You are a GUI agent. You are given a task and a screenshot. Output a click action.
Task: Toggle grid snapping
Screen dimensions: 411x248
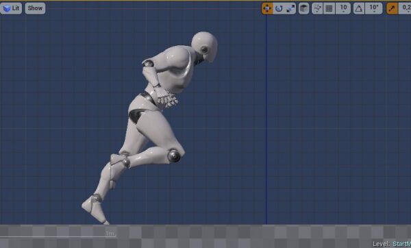coord(329,9)
